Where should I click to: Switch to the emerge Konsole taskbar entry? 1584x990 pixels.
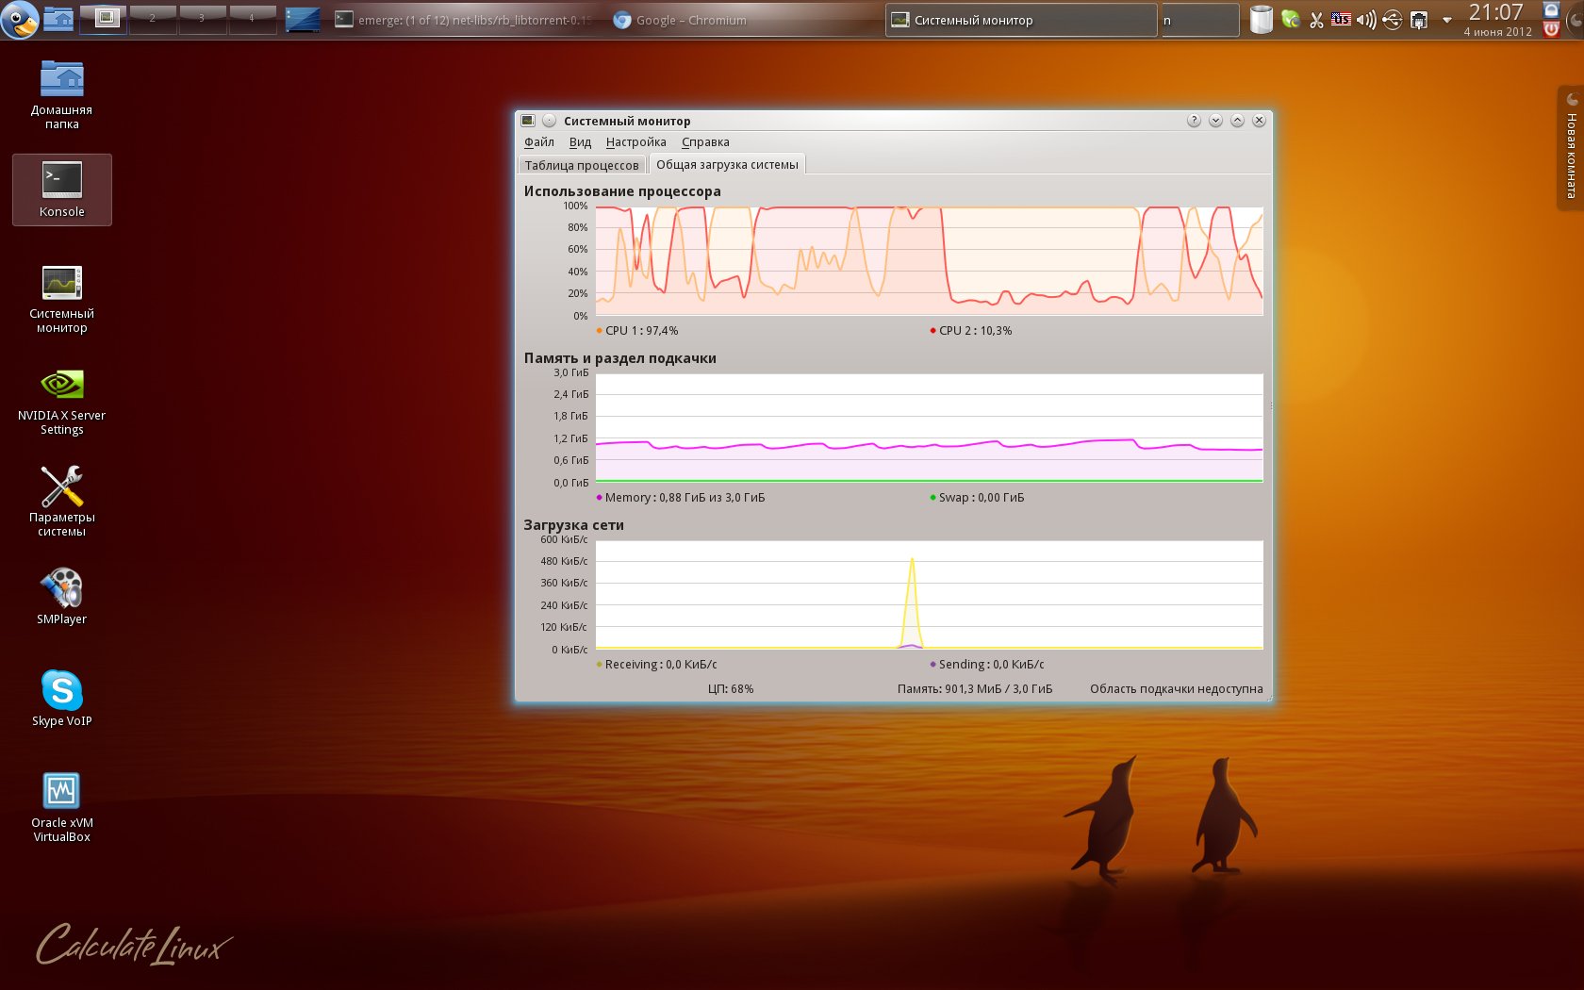click(x=464, y=20)
